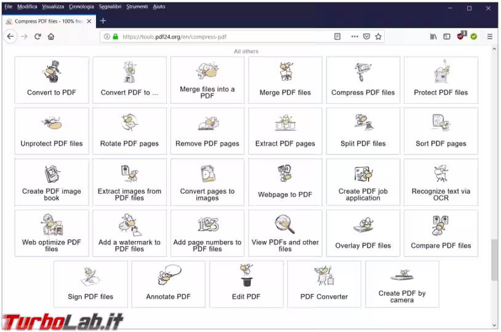Select Extract images from PDF files tile
The image size is (501, 332).
click(x=129, y=182)
